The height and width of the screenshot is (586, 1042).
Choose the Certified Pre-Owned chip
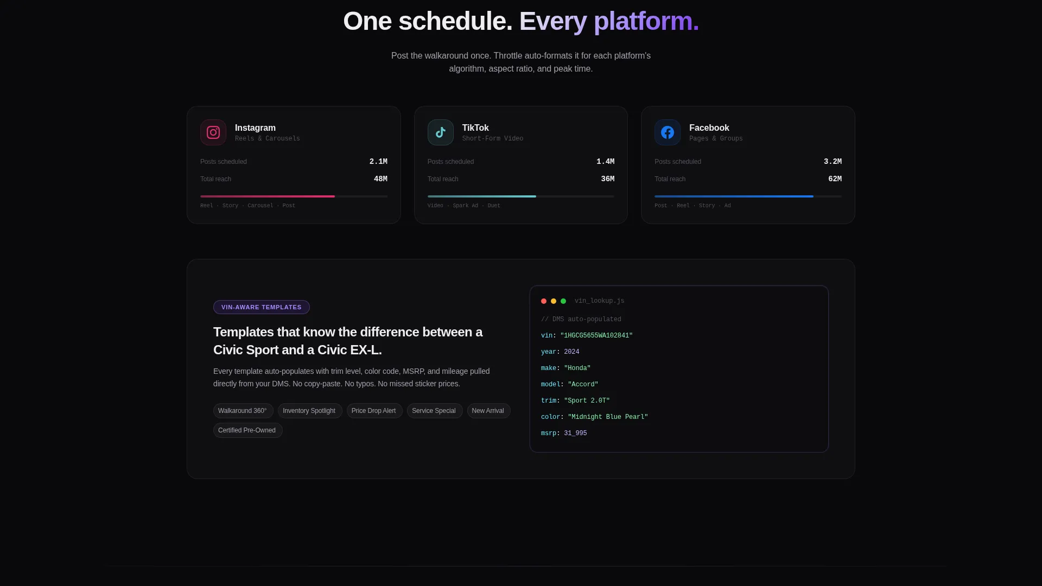(x=247, y=430)
